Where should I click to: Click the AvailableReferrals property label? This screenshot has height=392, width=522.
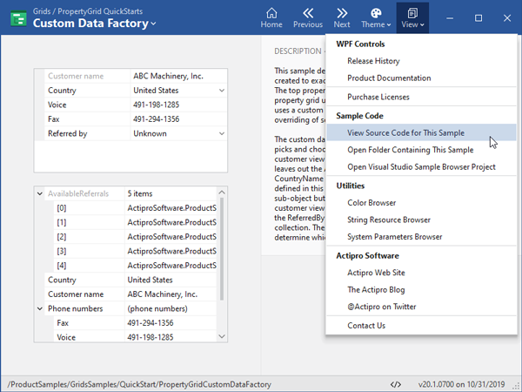point(78,193)
